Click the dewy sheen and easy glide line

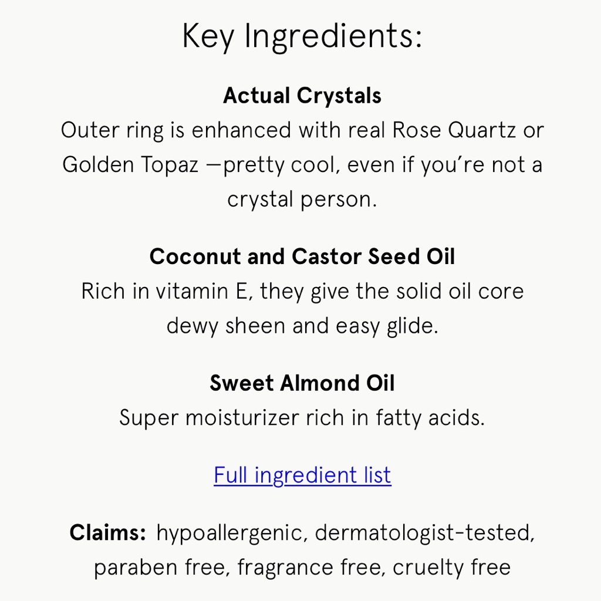pos(302,326)
